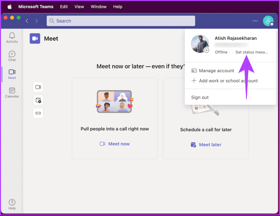This screenshot has height=216, width=280.
Task: Click Set status message
Action: 252,52
